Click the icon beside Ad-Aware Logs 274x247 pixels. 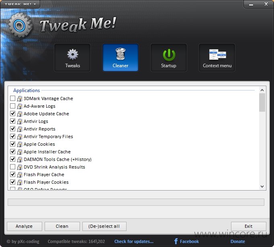click(20, 106)
